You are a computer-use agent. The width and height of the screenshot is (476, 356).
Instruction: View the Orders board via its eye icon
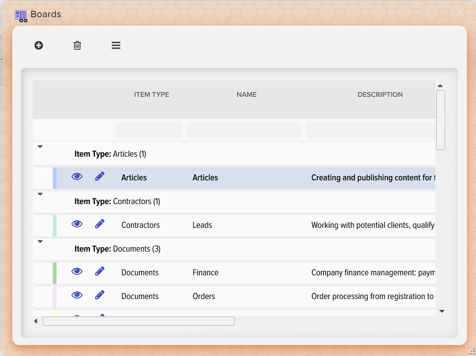[x=77, y=295]
